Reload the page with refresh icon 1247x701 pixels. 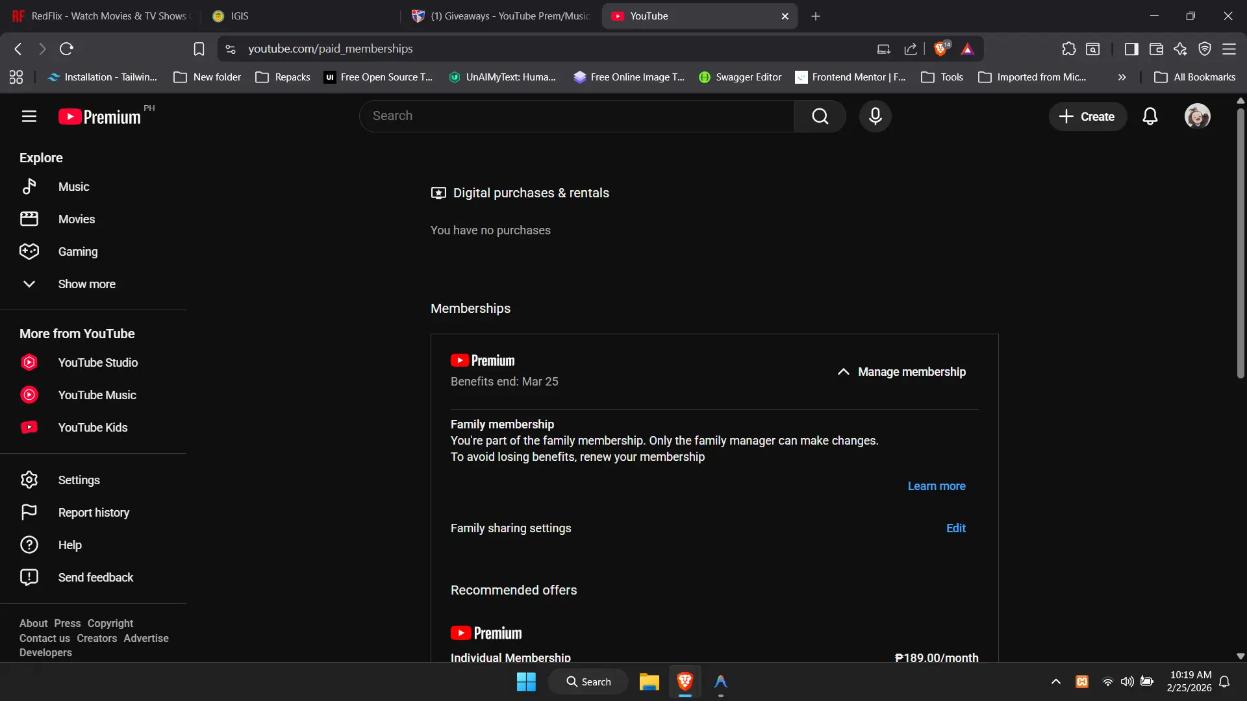(66, 49)
